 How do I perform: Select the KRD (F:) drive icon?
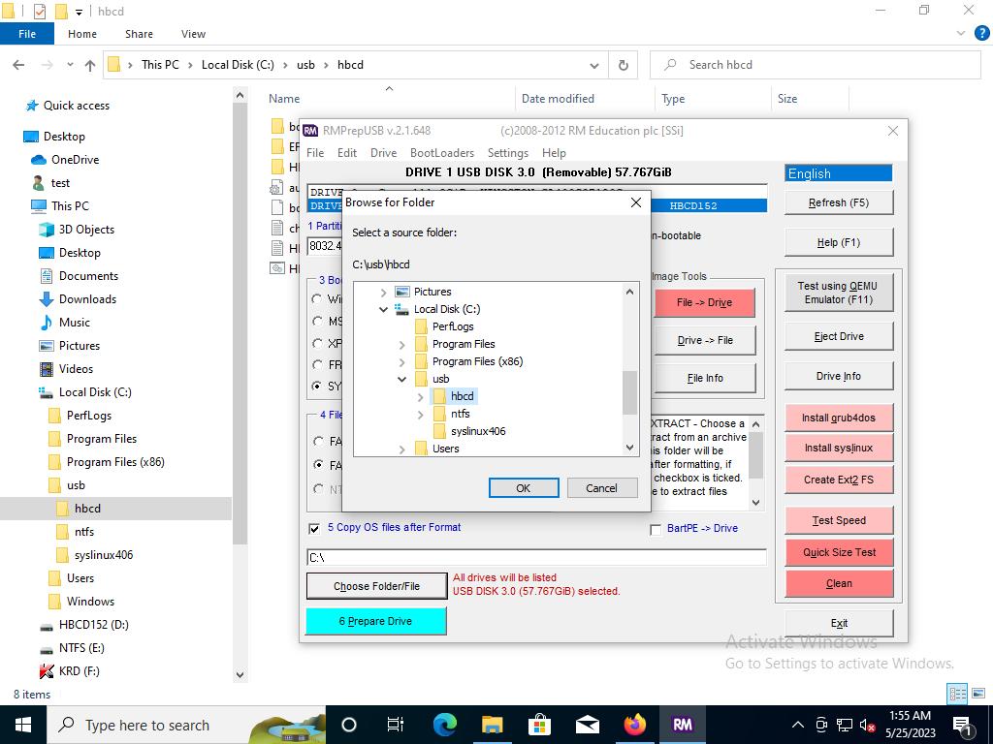click(47, 671)
